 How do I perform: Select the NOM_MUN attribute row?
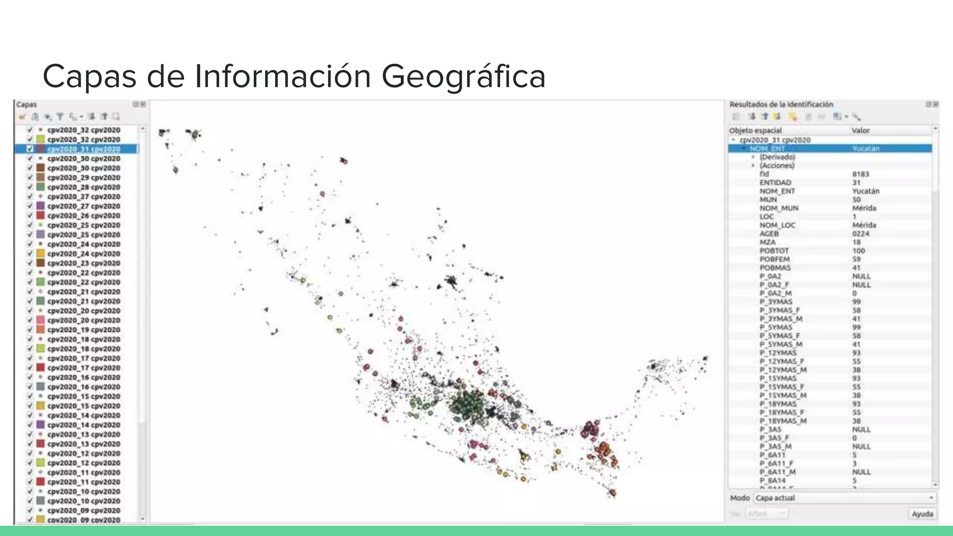coord(830,208)
